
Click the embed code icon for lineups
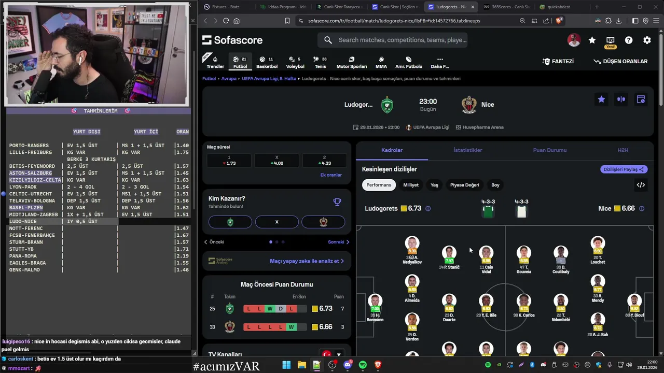tap(641, 185)
